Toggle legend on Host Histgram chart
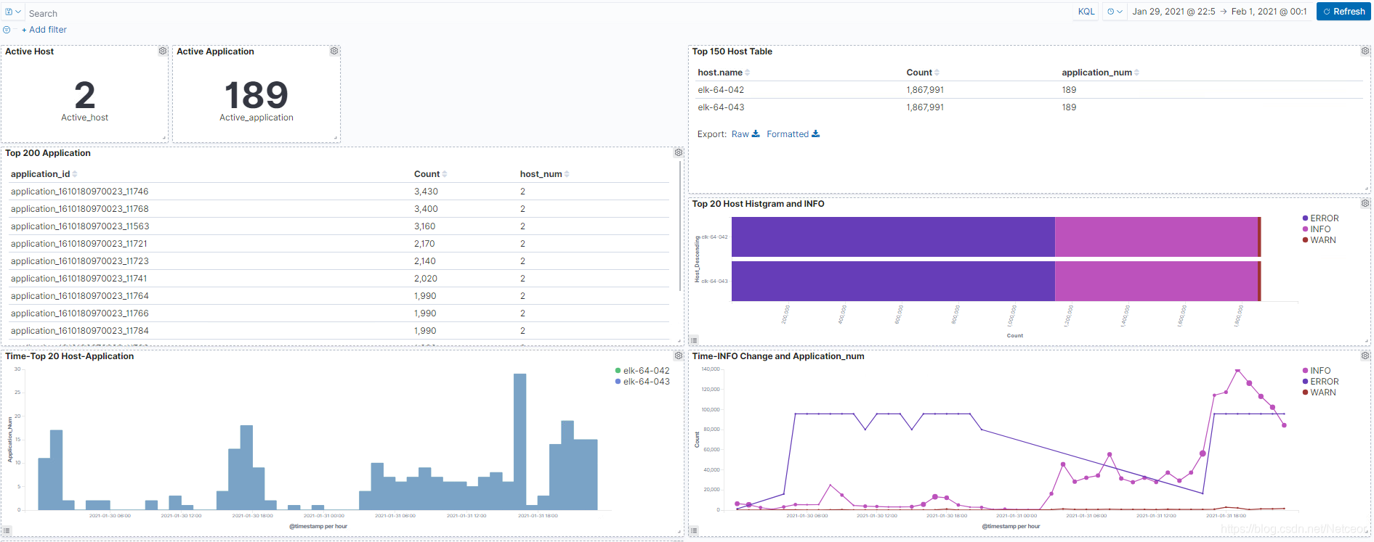Viewport: 1374px width, 542px height. [694, 340]
